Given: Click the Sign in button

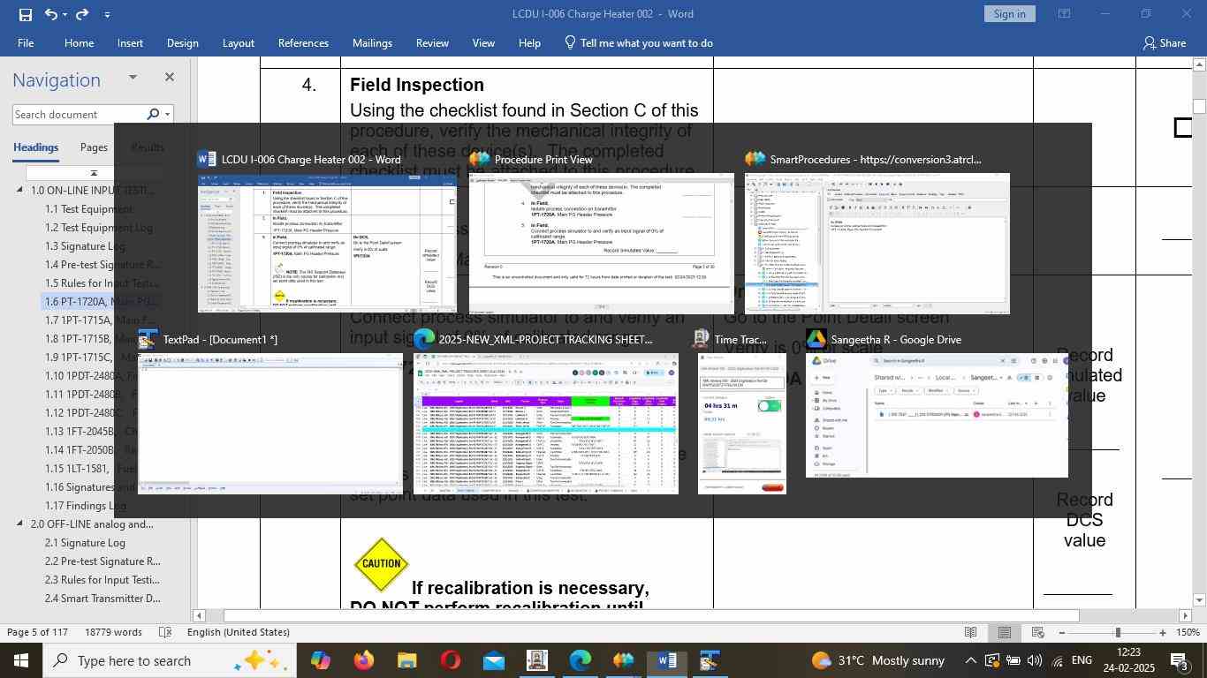Looking at the screenshot, I should 1009,13.
